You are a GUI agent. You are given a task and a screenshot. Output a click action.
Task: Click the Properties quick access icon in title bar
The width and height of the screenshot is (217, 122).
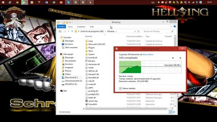(63, 22)
